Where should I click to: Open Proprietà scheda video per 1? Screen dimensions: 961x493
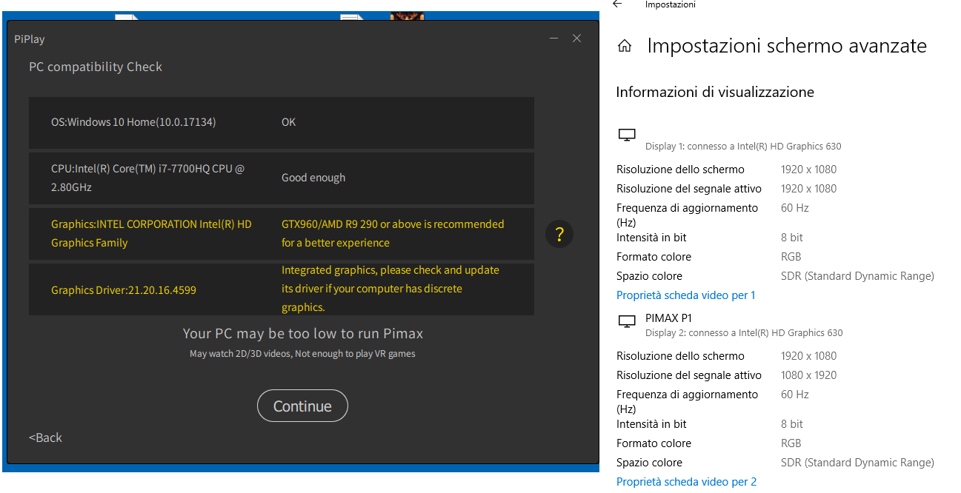coord(686,295)
